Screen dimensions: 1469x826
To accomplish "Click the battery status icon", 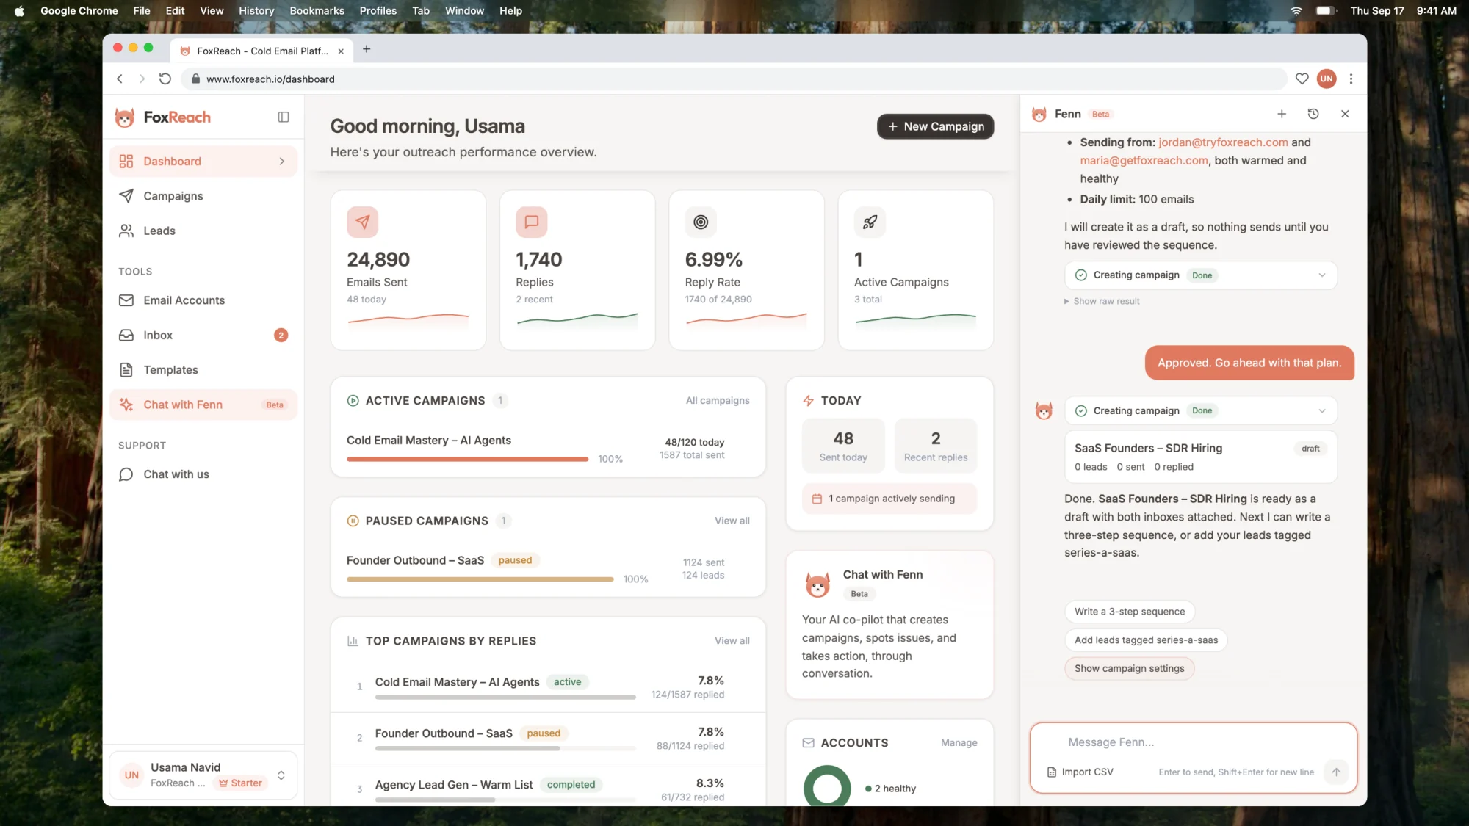I will click(x=1325, y=11).
